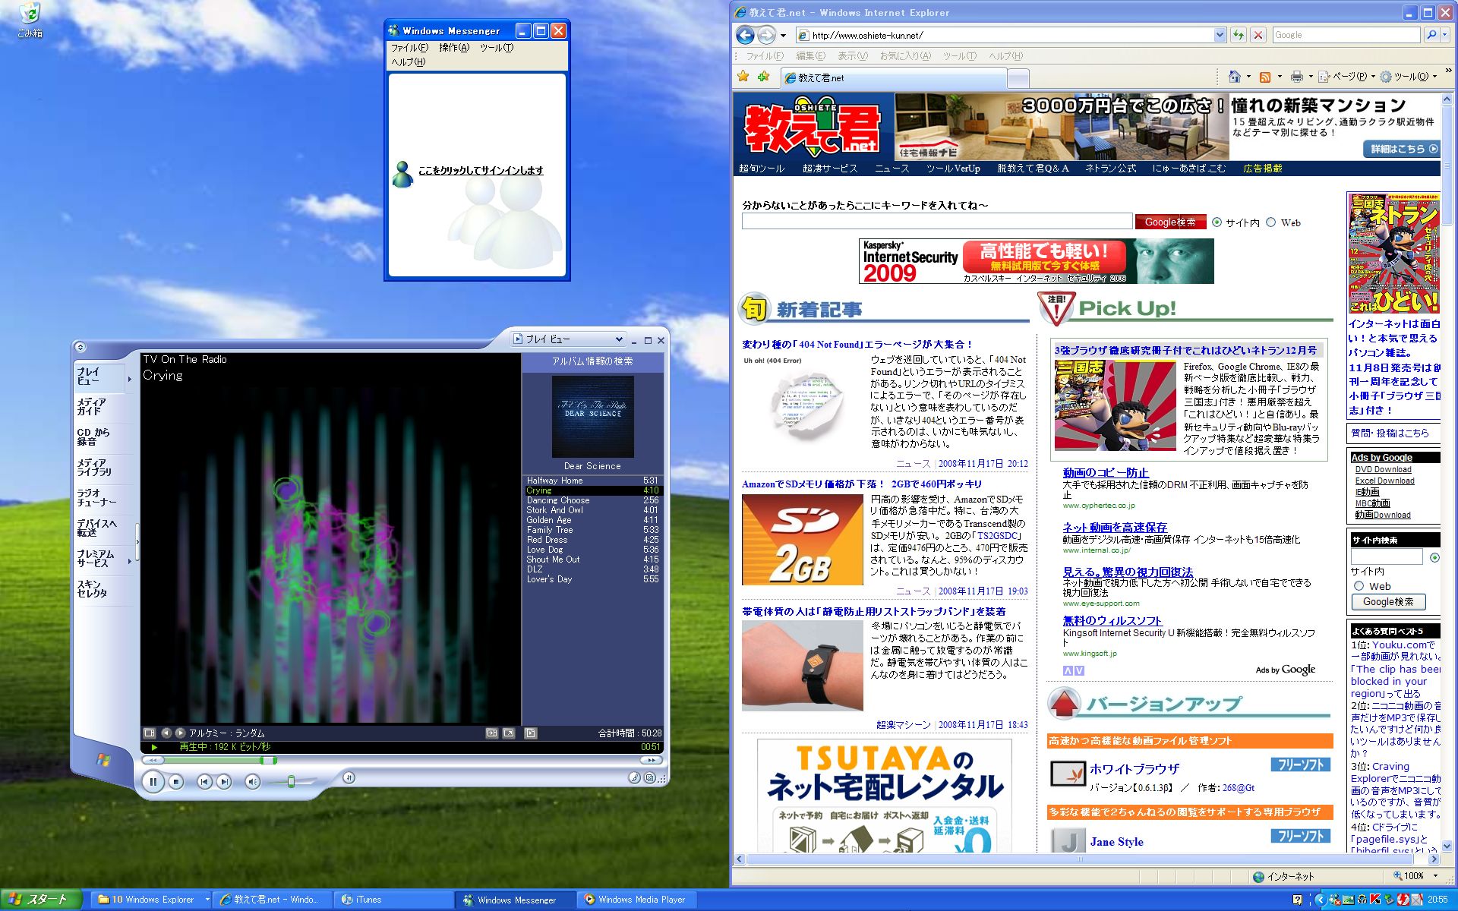The height and width of the screenshot is (911, 1458).
Task: Select the sidebar Web radio button
Action: click(x=1359, y=586)
